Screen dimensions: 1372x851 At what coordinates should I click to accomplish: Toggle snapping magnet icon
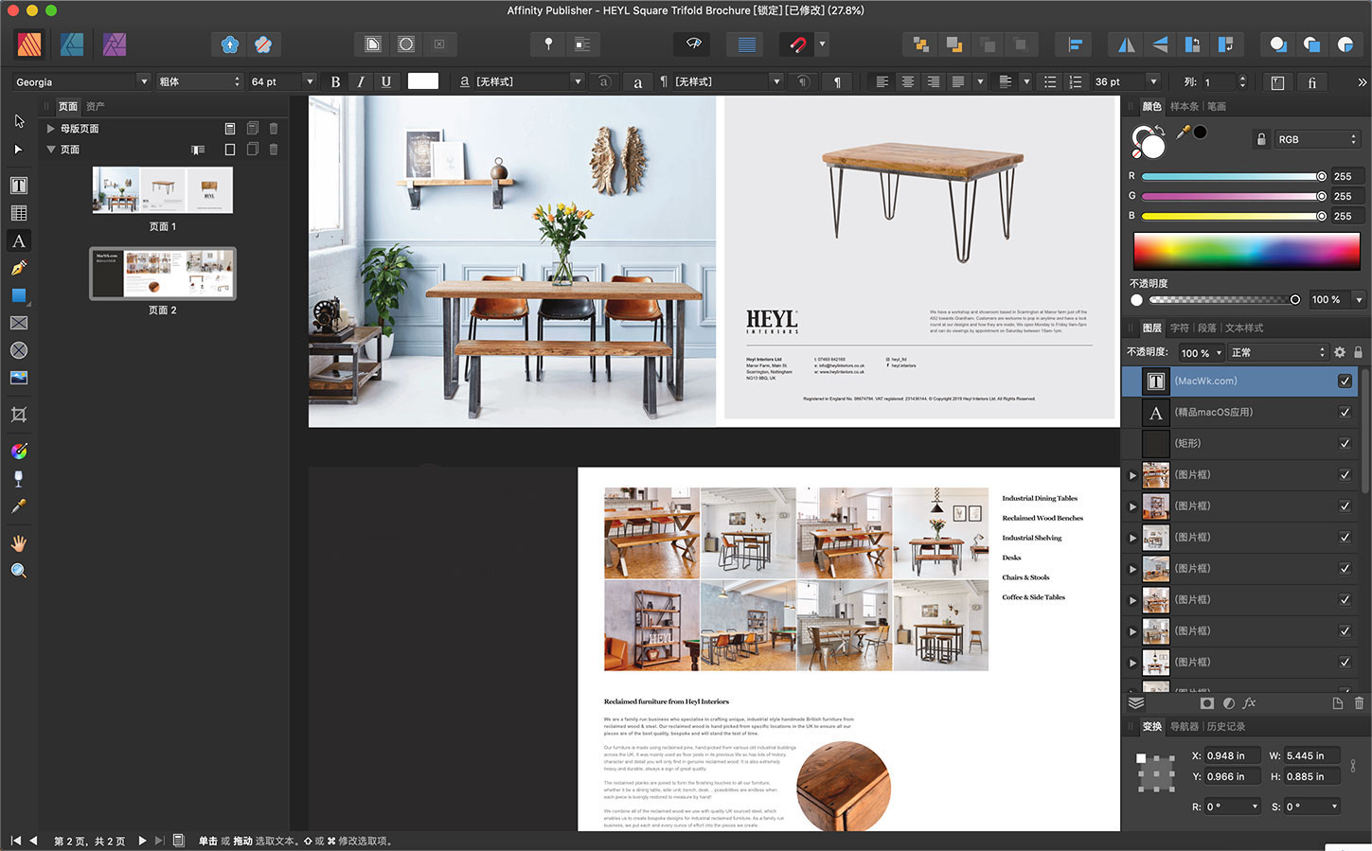(797, 44)
